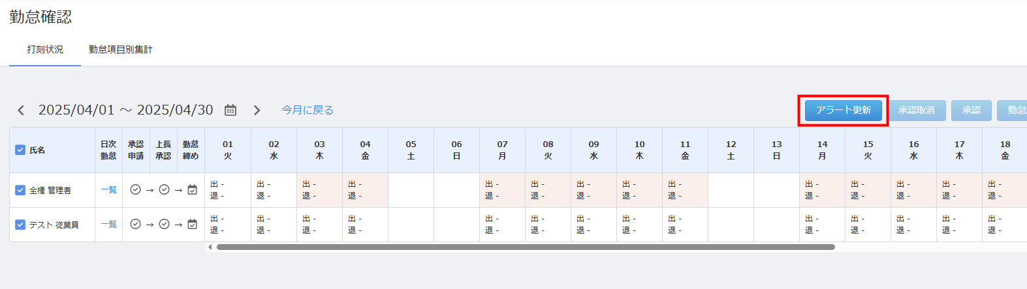Toggle the 氏名 select-all checkbox
Screen dimensions: 1027x289
[20, 150]
